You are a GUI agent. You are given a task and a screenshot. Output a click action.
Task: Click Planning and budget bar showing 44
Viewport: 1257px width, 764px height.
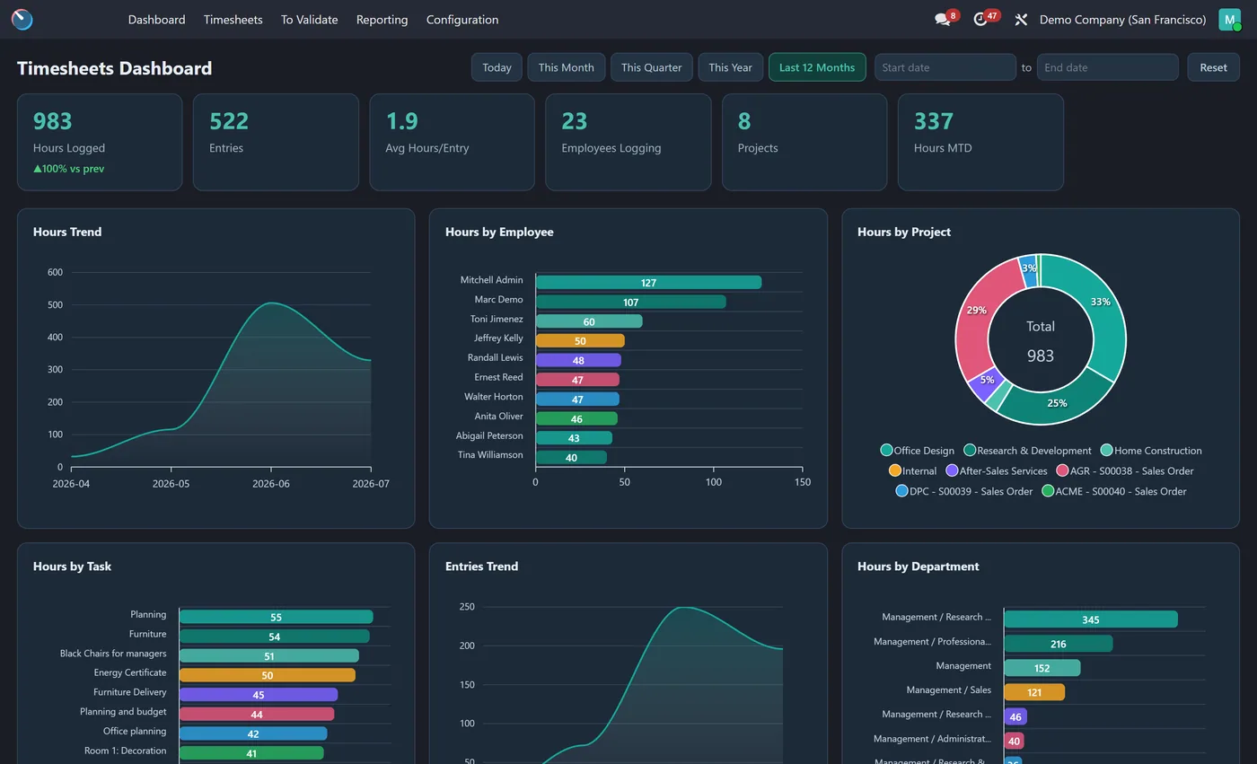tap(257, 714)
